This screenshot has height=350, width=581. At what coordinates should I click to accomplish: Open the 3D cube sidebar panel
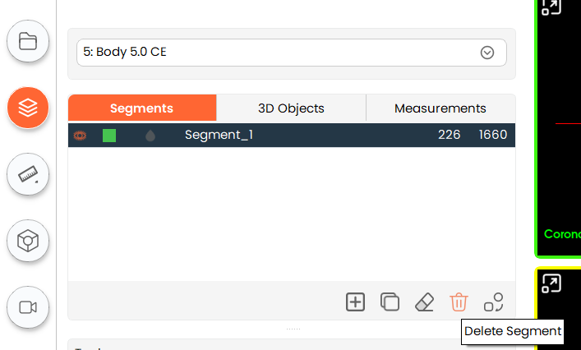click(x=29, y=241)
